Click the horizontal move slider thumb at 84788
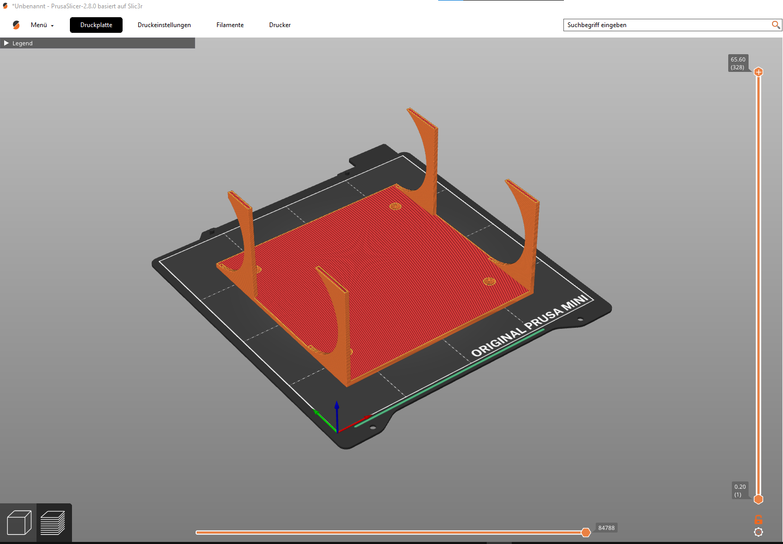783x544 pixels. pyautogui.click(x=586, y=532)
